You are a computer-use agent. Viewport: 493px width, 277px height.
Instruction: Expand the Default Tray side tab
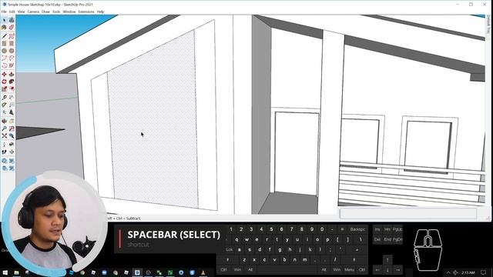click(x=488, y=25)
